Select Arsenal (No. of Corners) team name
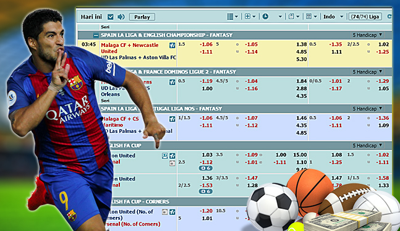Image resolution: width=400 pixels, height=231 pixels. (132, 224)
